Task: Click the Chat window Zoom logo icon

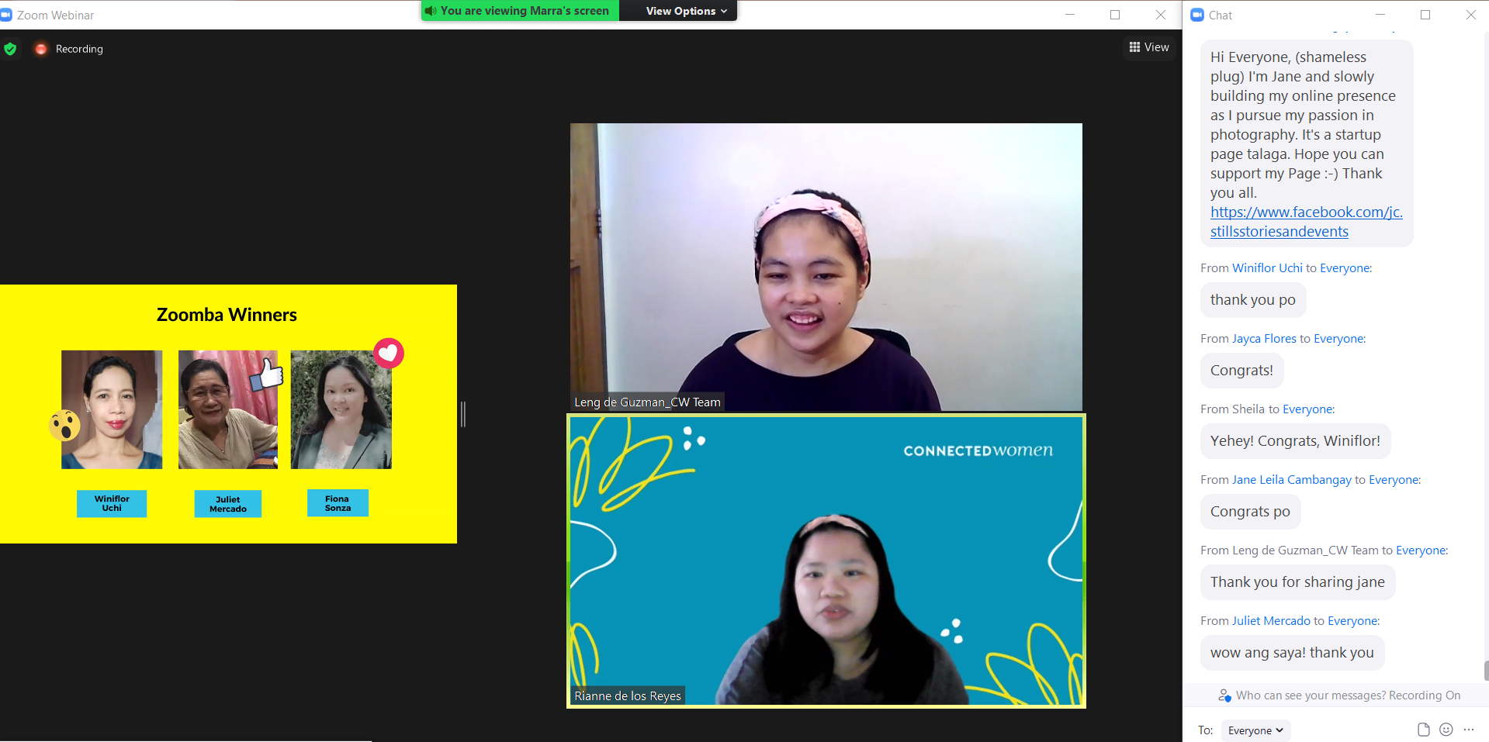Action: 1197,15
